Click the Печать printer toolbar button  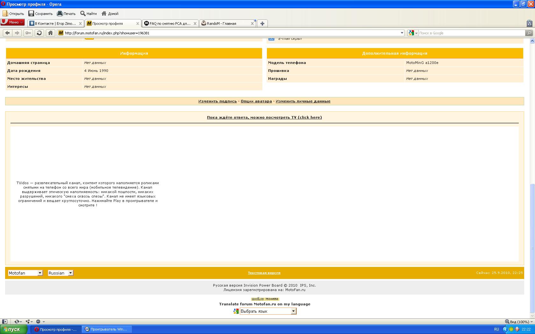point(66,13)
